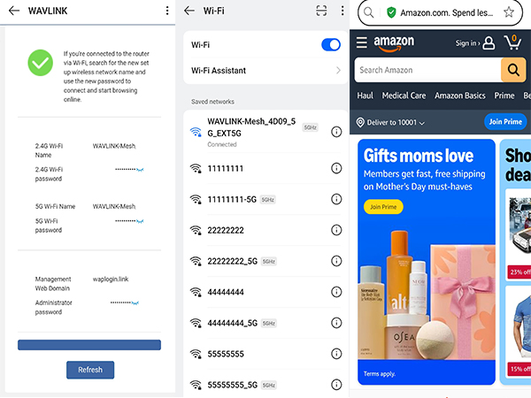Go back from the Wi-Fi settings screen

[x=189, y=11]
